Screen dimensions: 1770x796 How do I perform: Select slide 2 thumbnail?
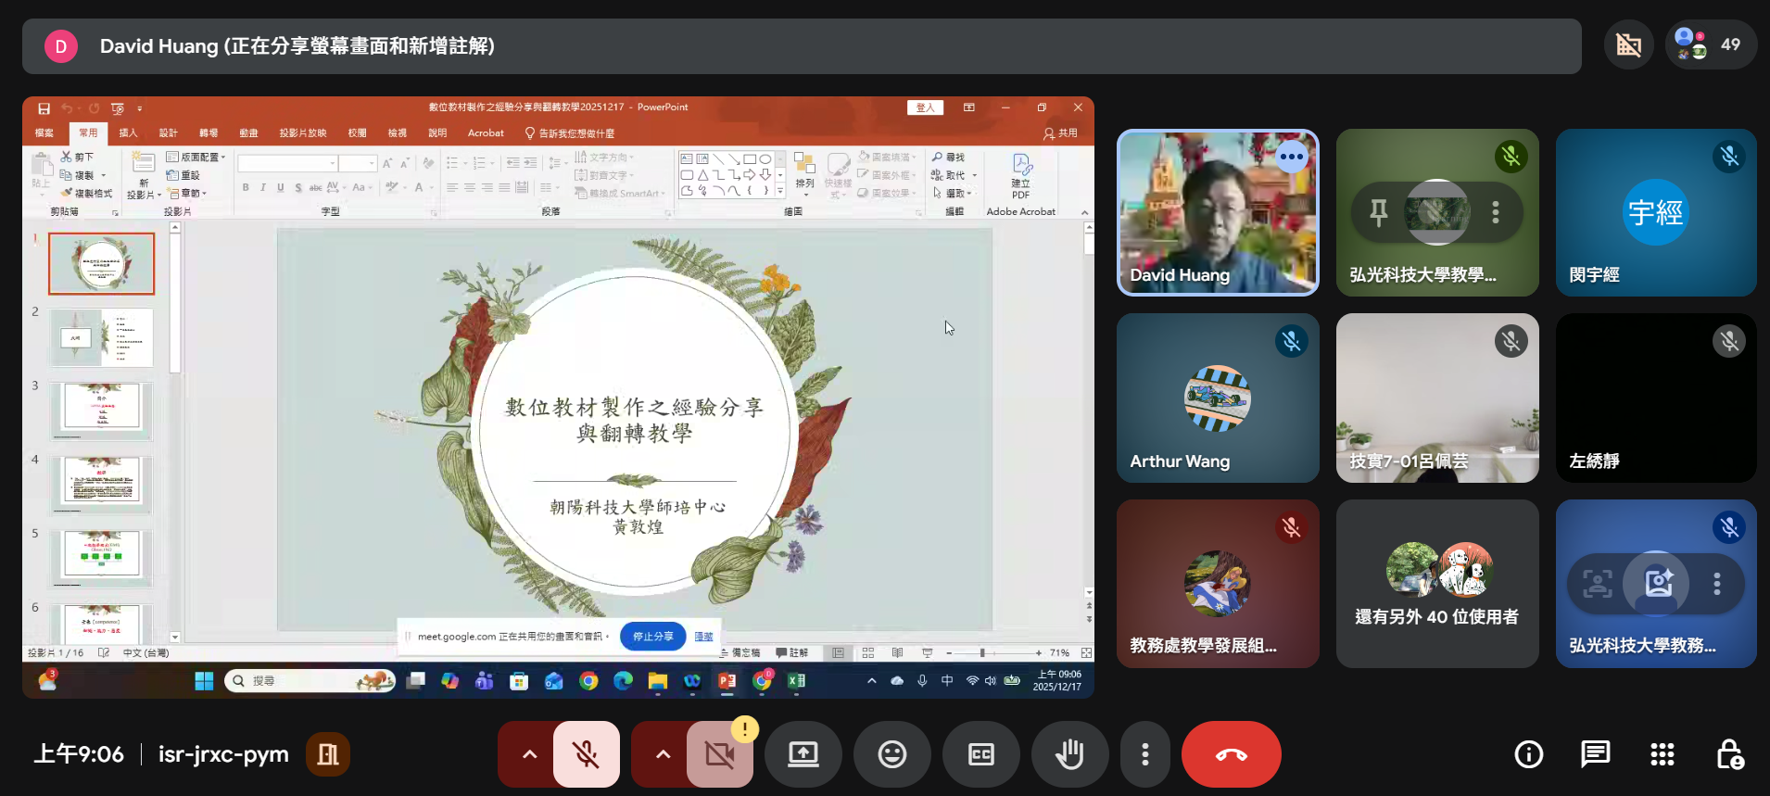point(101,337)
